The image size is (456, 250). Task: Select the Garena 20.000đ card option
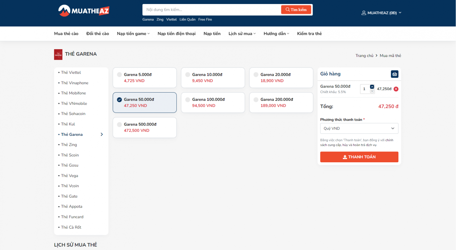point(281,77)
